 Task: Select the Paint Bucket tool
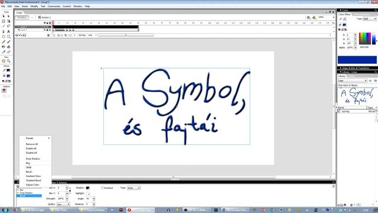coord(9,47)
